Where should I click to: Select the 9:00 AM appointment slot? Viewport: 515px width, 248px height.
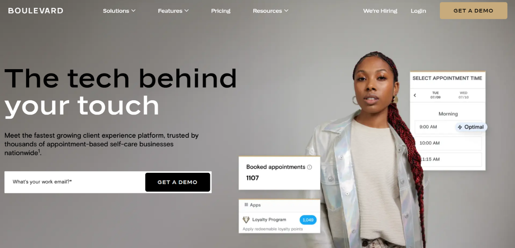click(x=448, y=127)
